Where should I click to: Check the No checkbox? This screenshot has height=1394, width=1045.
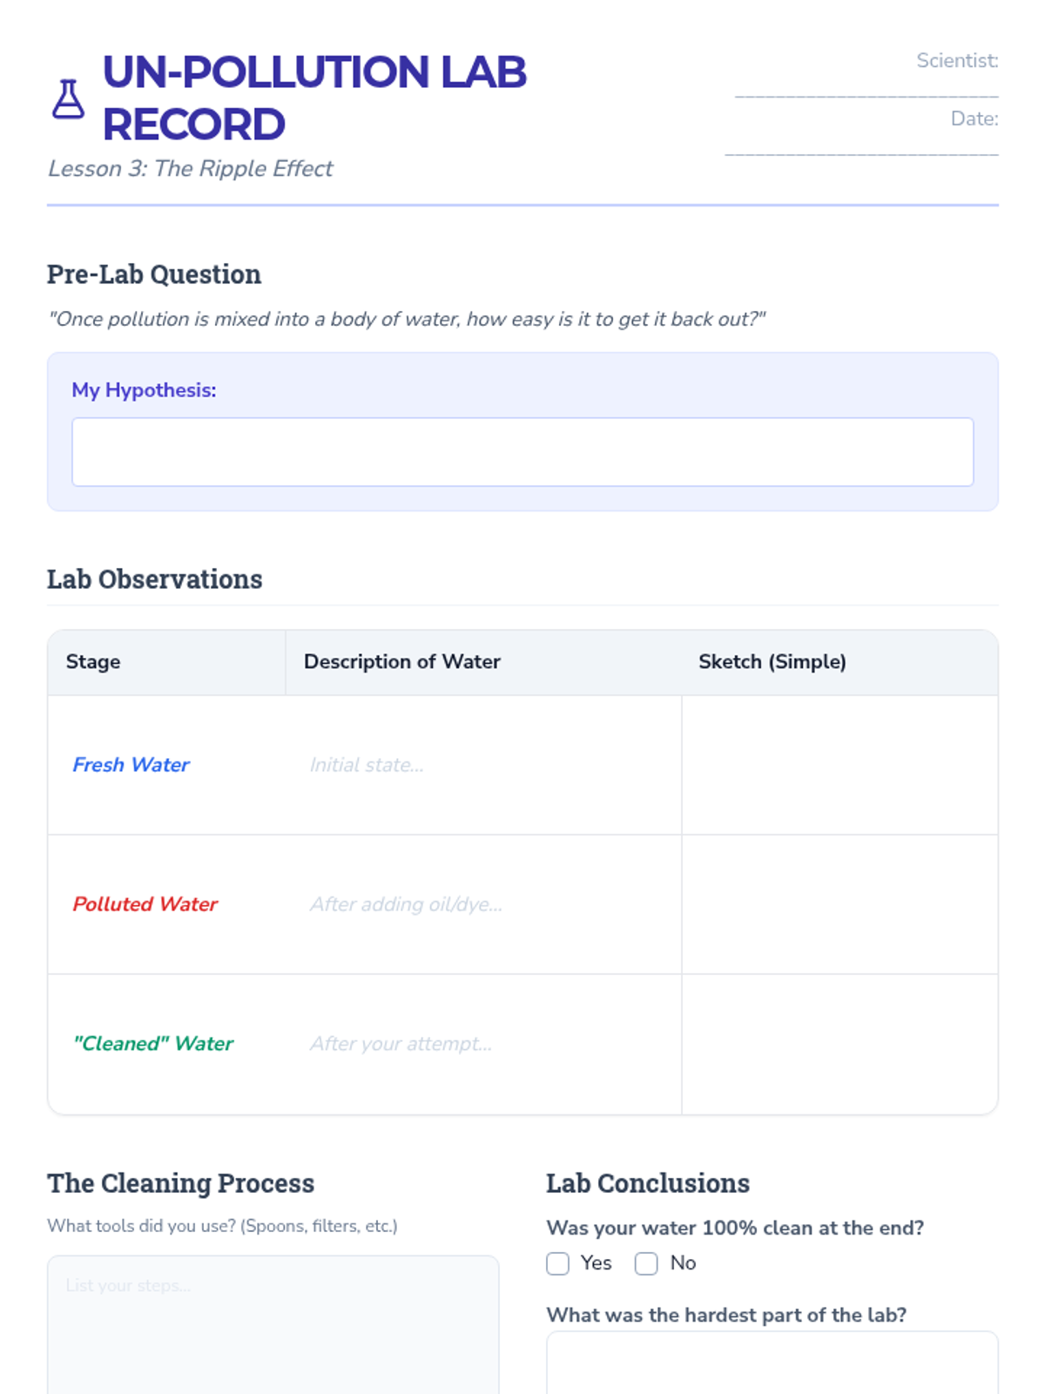pos(646,1263)
